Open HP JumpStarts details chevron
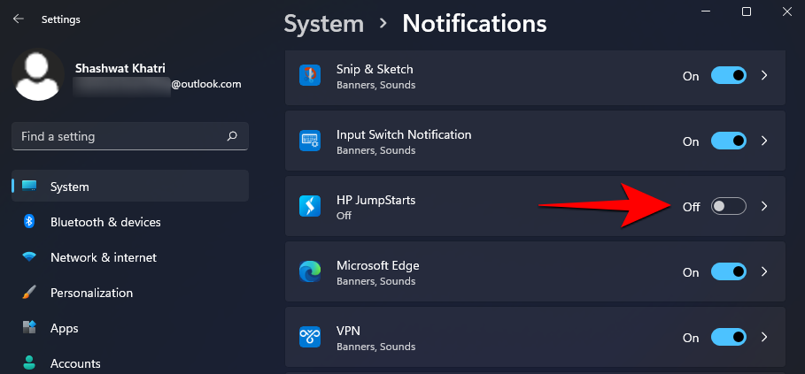This screenshot has height=374, width=805. tap(765, 207)
